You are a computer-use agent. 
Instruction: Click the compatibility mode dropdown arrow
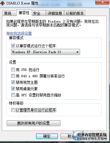[77, 52]
